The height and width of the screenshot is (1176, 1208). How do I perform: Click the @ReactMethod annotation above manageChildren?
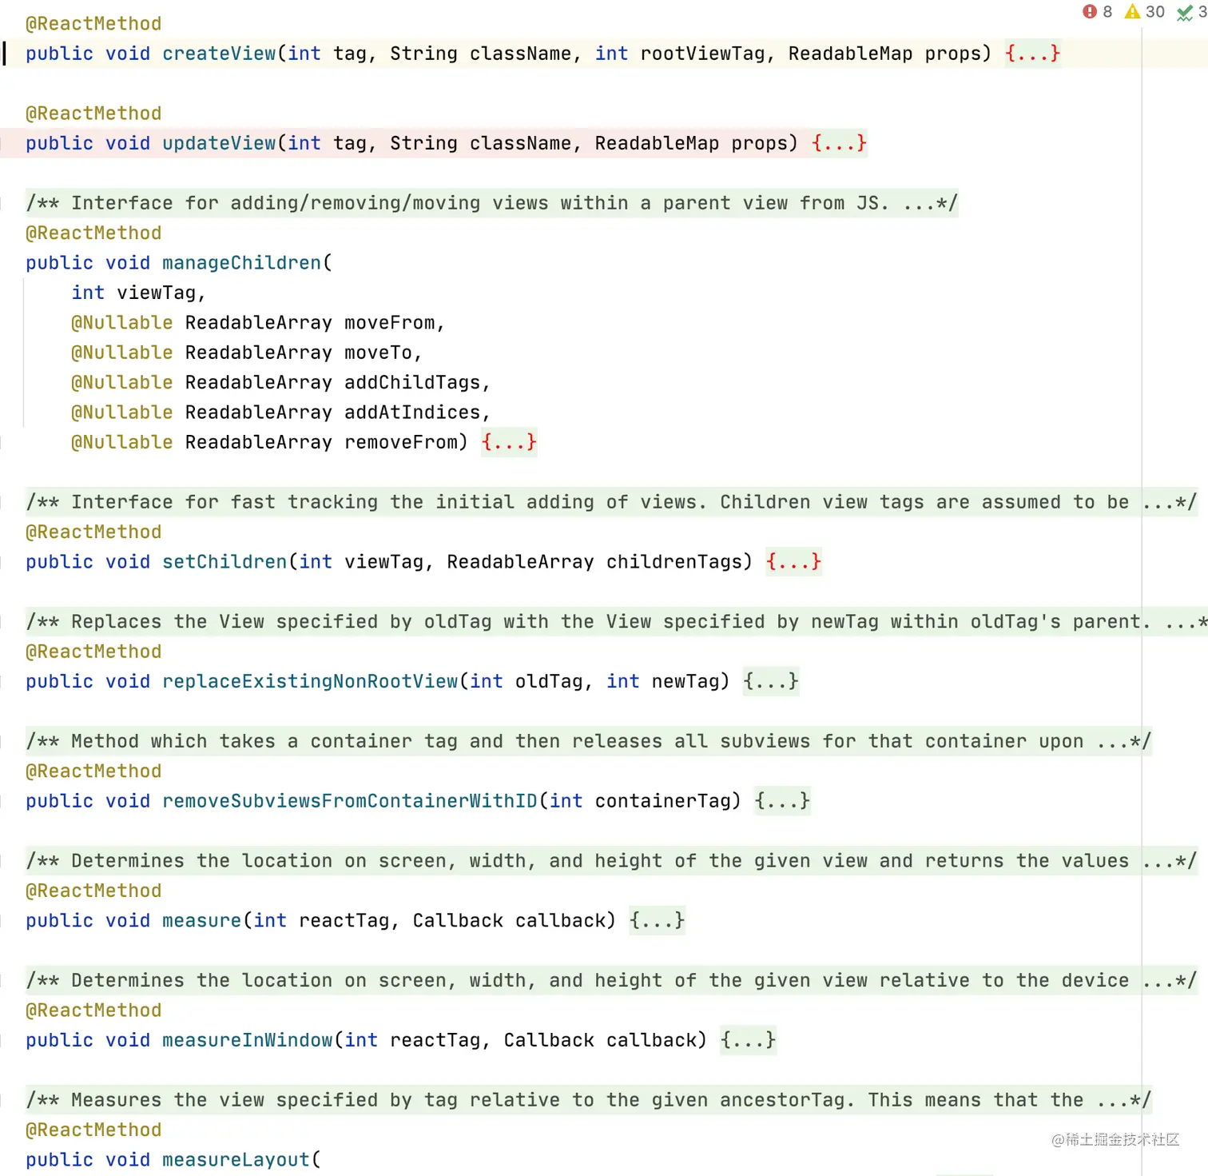click(93, 233)
